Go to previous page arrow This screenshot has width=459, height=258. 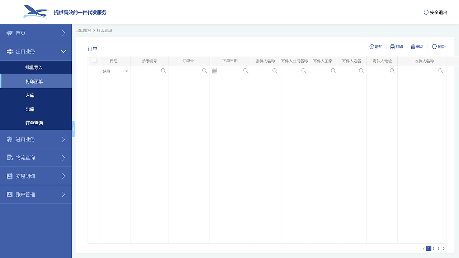pos(423,248)
